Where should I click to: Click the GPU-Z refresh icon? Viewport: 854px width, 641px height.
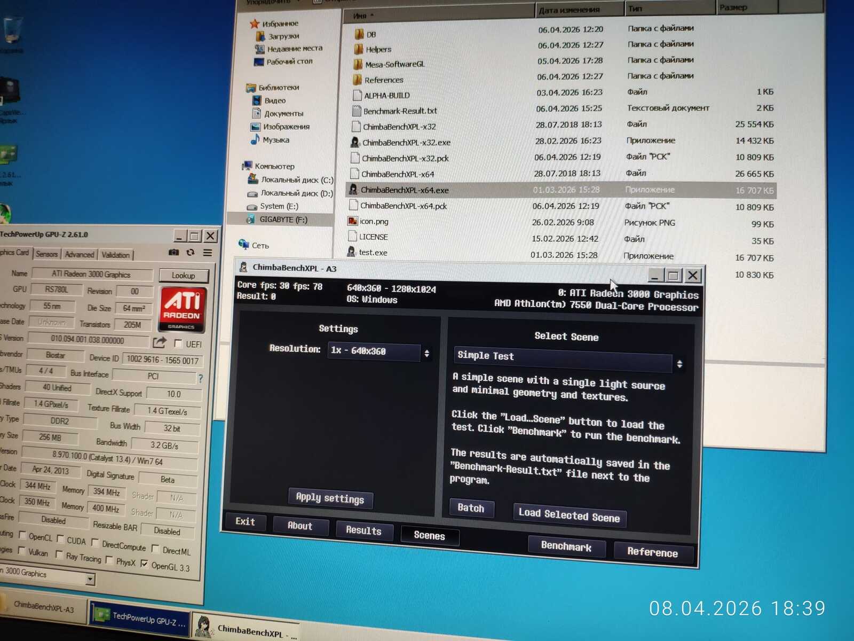[x=191, y=253]
